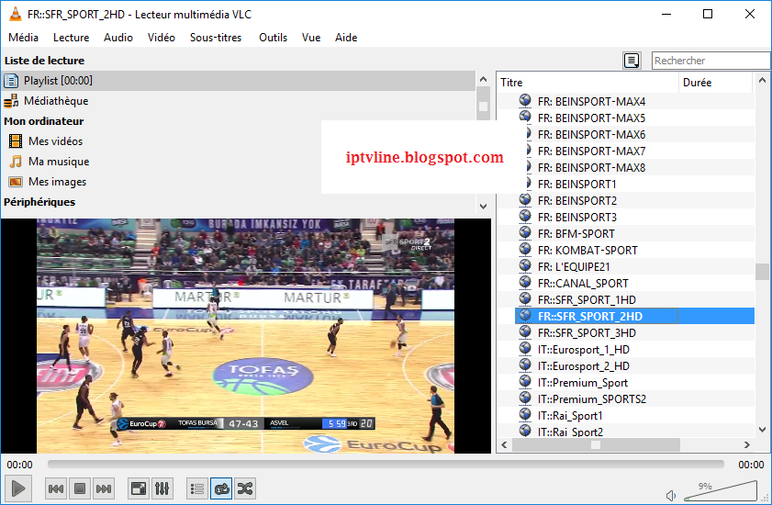The image size is (772, 505).
Task: Toggle loop repeat mode
Action: [220, 488]
